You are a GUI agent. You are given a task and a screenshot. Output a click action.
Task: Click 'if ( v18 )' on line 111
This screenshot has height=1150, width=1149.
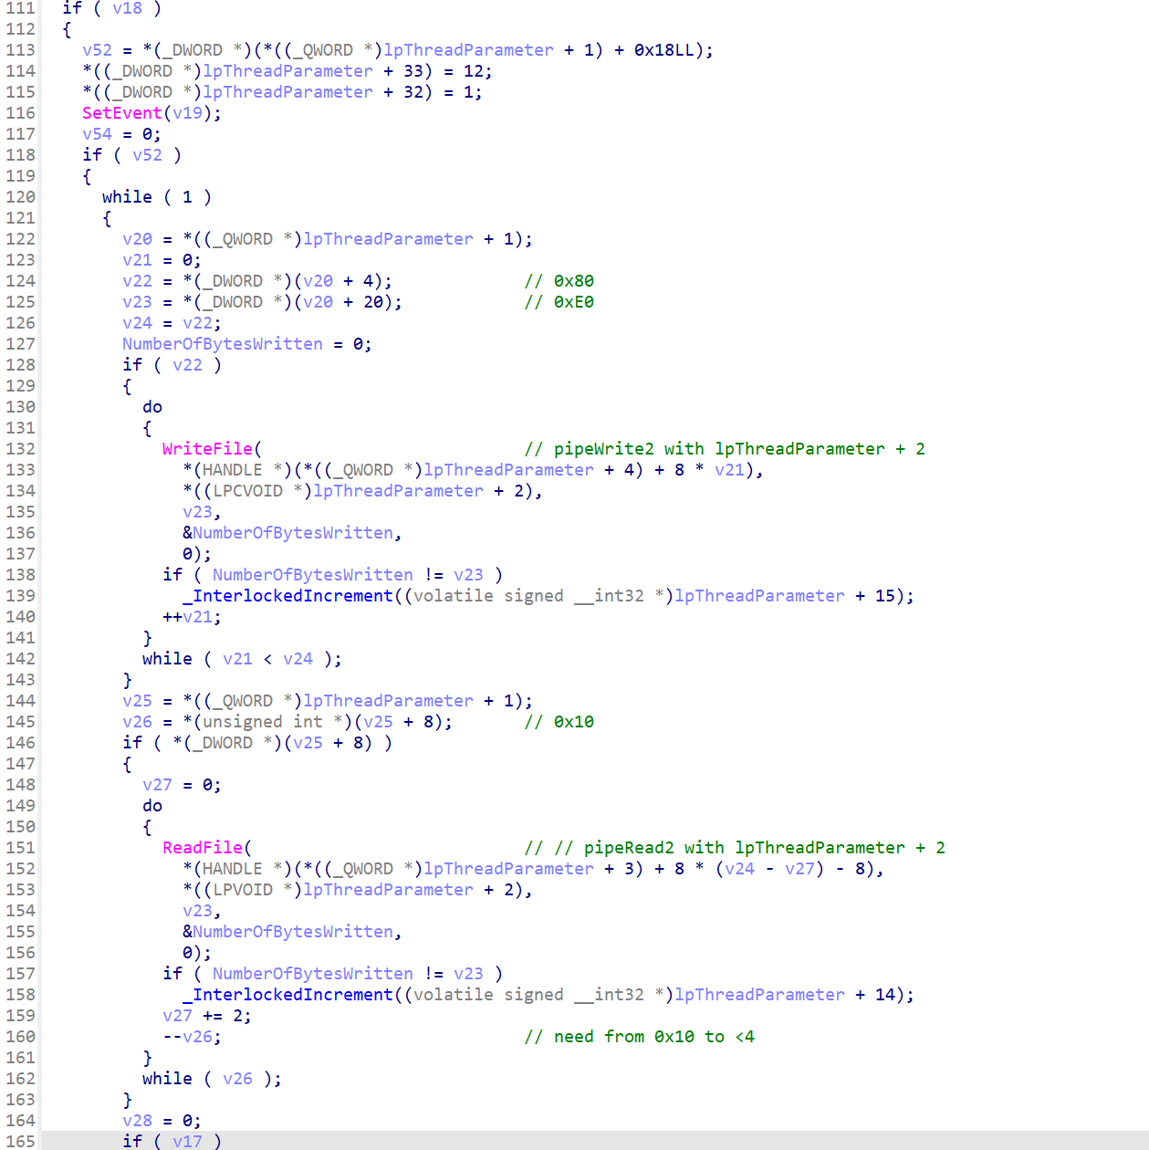(111, 8)
